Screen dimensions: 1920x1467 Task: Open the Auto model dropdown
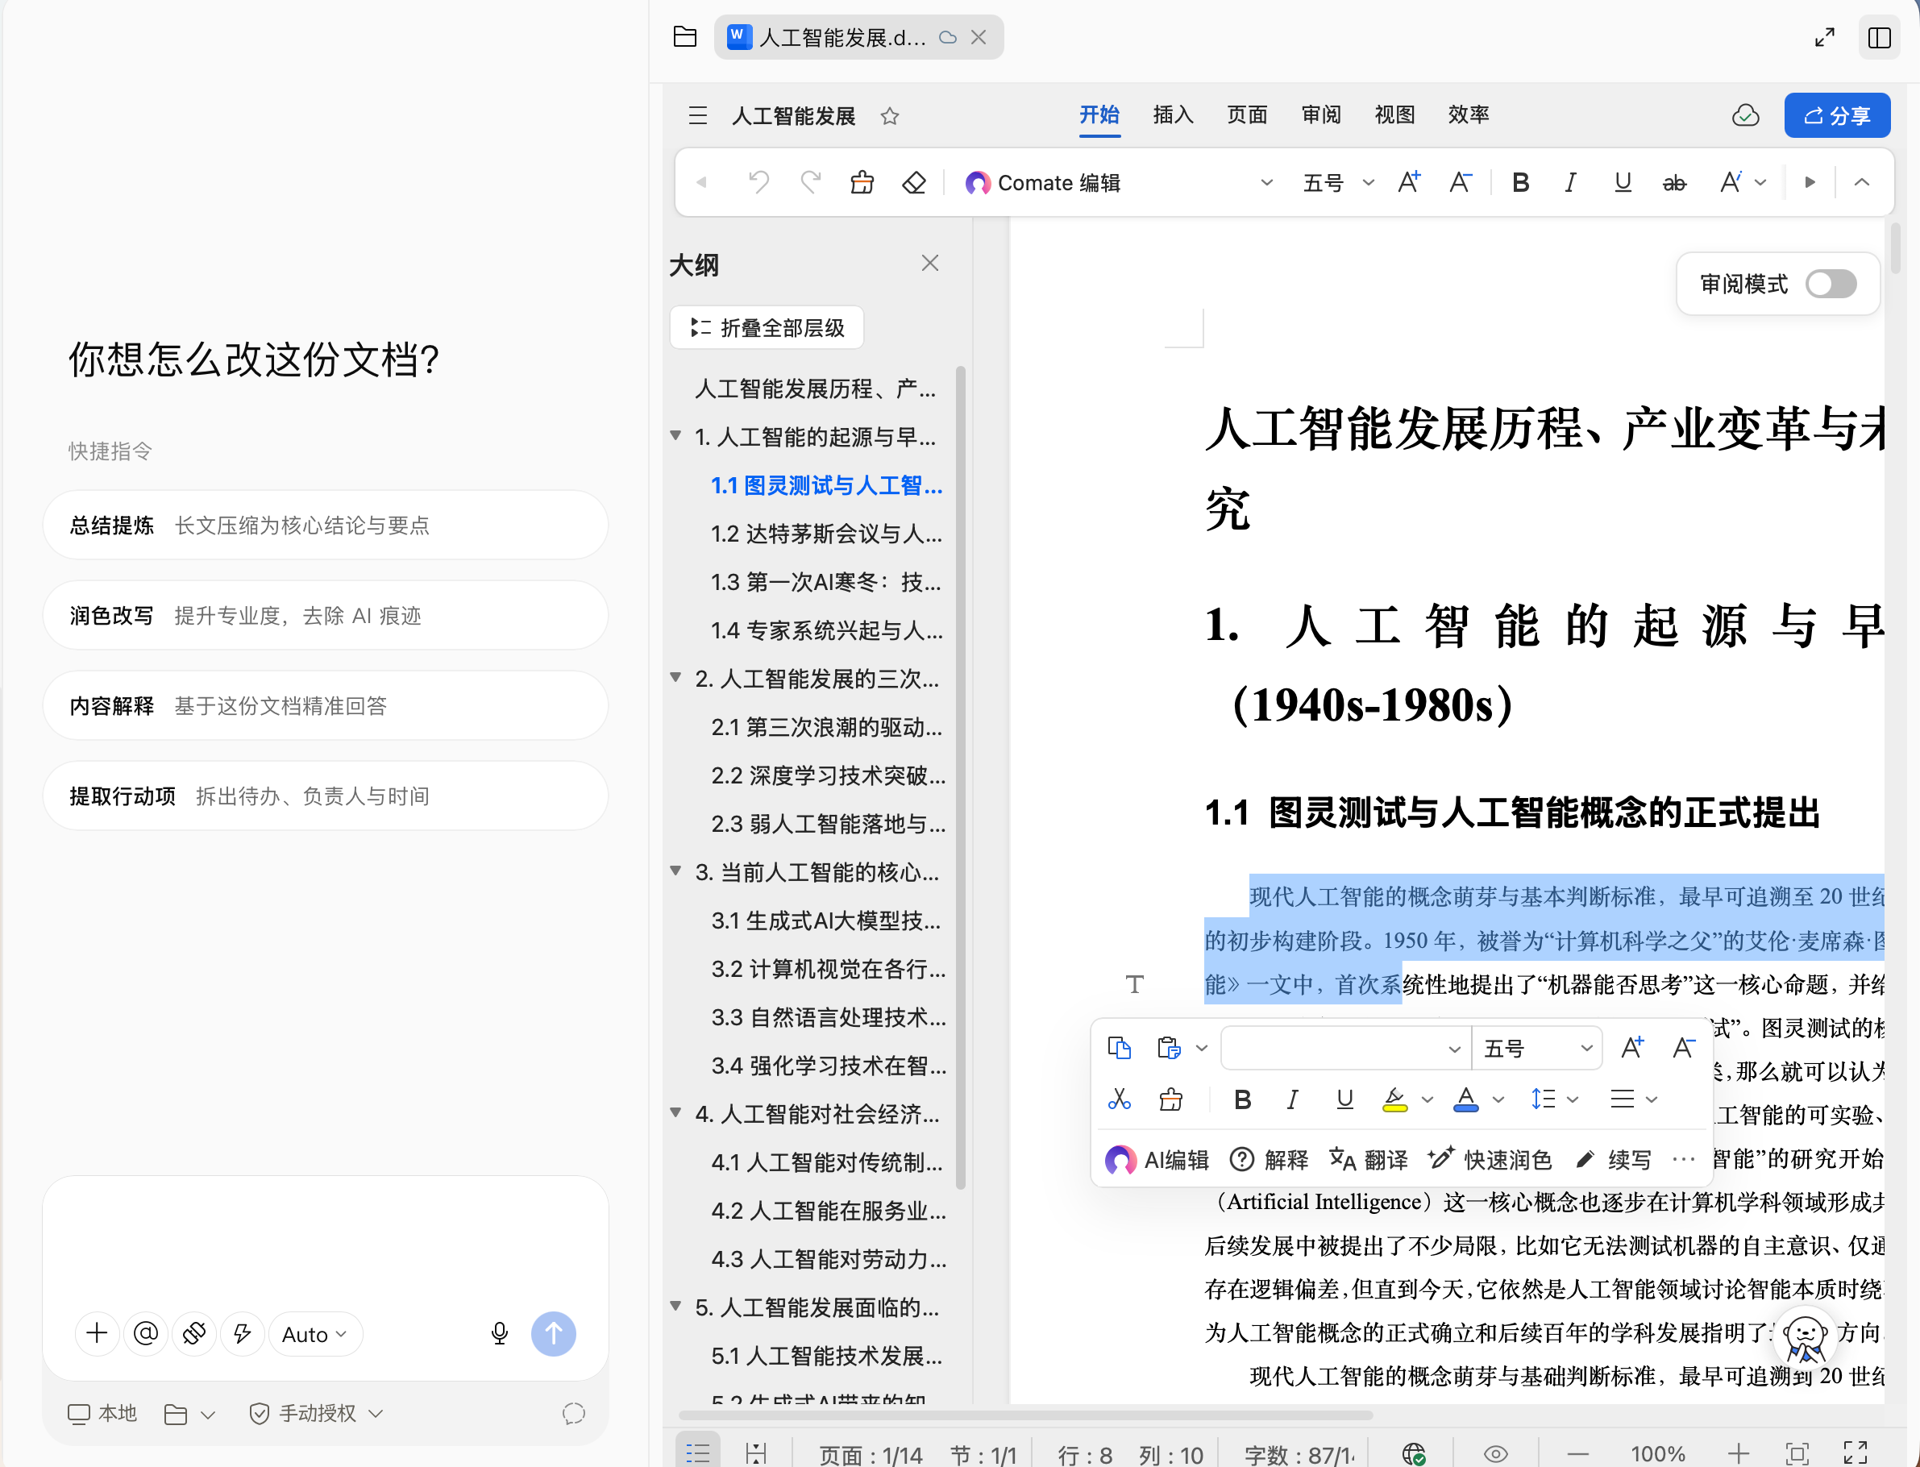click(315, 1333)
